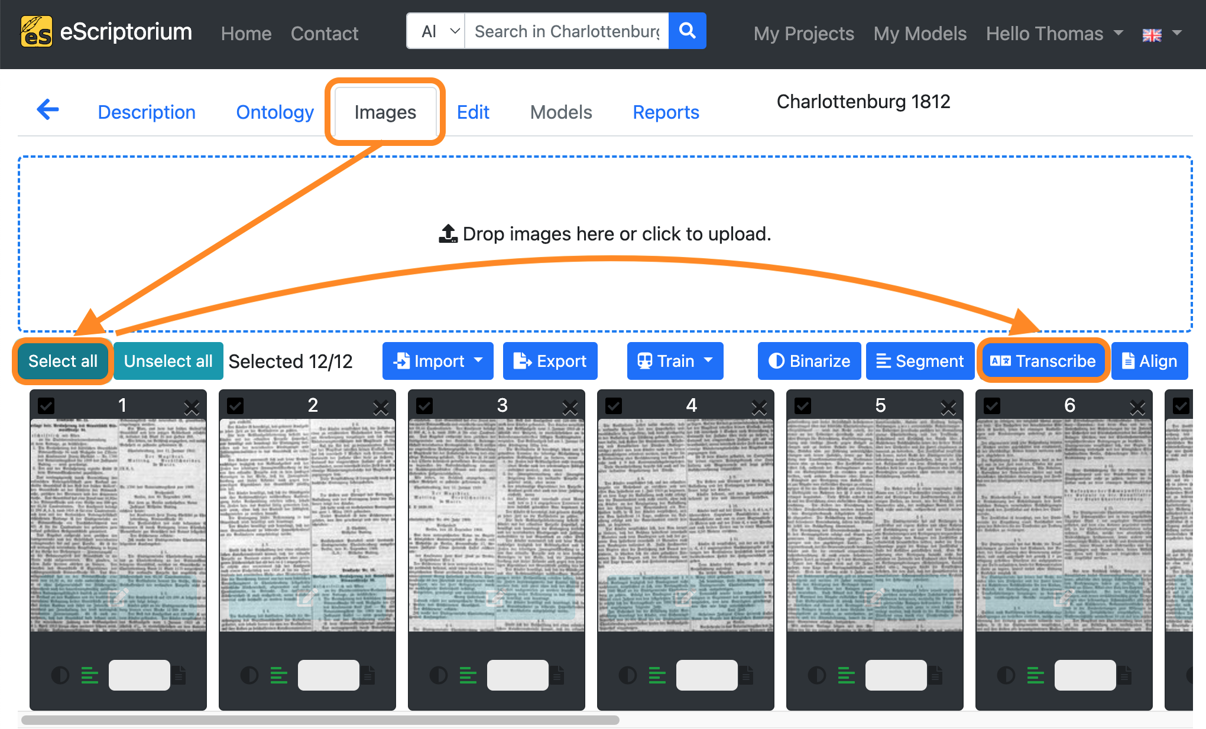Open the Import dropdown menu
This screenshot has height=729, width=1206.
438,361
